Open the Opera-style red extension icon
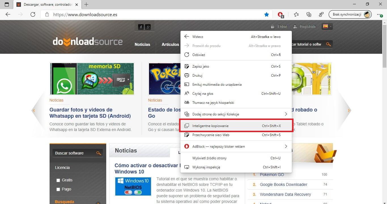The width and height of the screenshot is (387, 204). coord(280,14)
